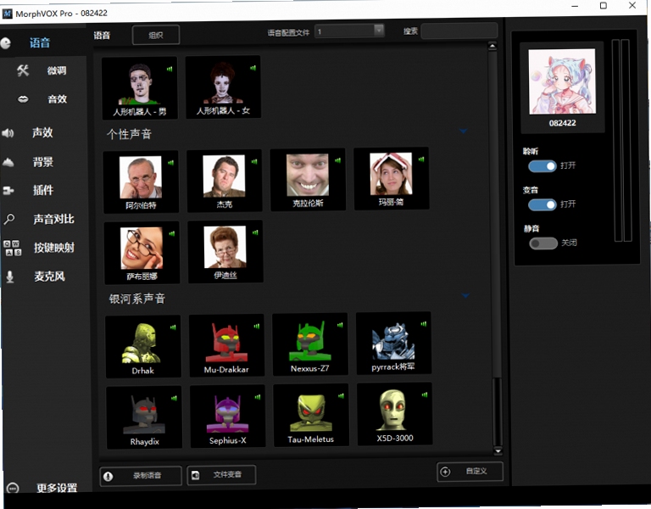Pick the Sephius-X purple robot voice
Viewport: 651px width, 509px height.
coord(227,416)
